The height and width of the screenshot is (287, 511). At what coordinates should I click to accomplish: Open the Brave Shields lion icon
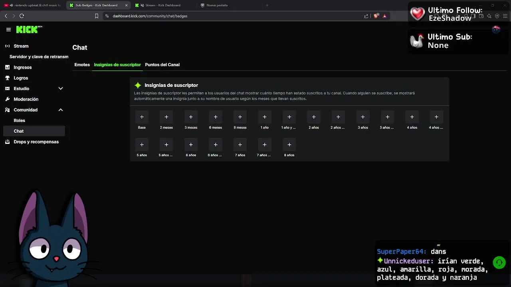(376, 16)
